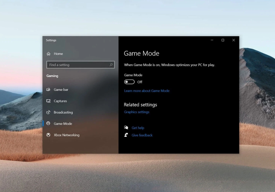
Task: Turn on the Game Mode toggle
Action: click(x=130, y=82)
